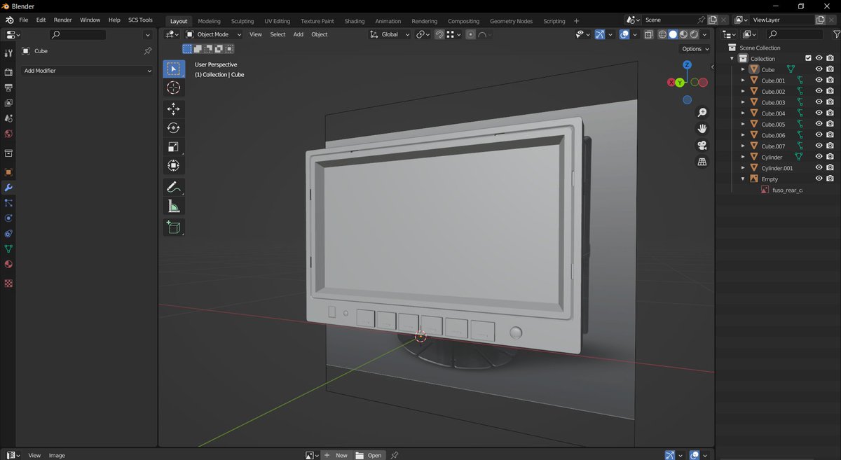Image resolution: width=841 pixels, height=460 pixels.
Task: Hide Empty object in viewport
Action: (x=819, y=179)
